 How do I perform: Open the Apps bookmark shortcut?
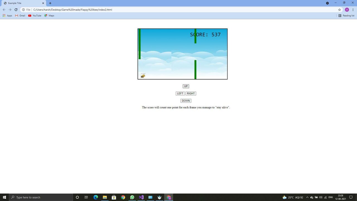tap(7, 16)
